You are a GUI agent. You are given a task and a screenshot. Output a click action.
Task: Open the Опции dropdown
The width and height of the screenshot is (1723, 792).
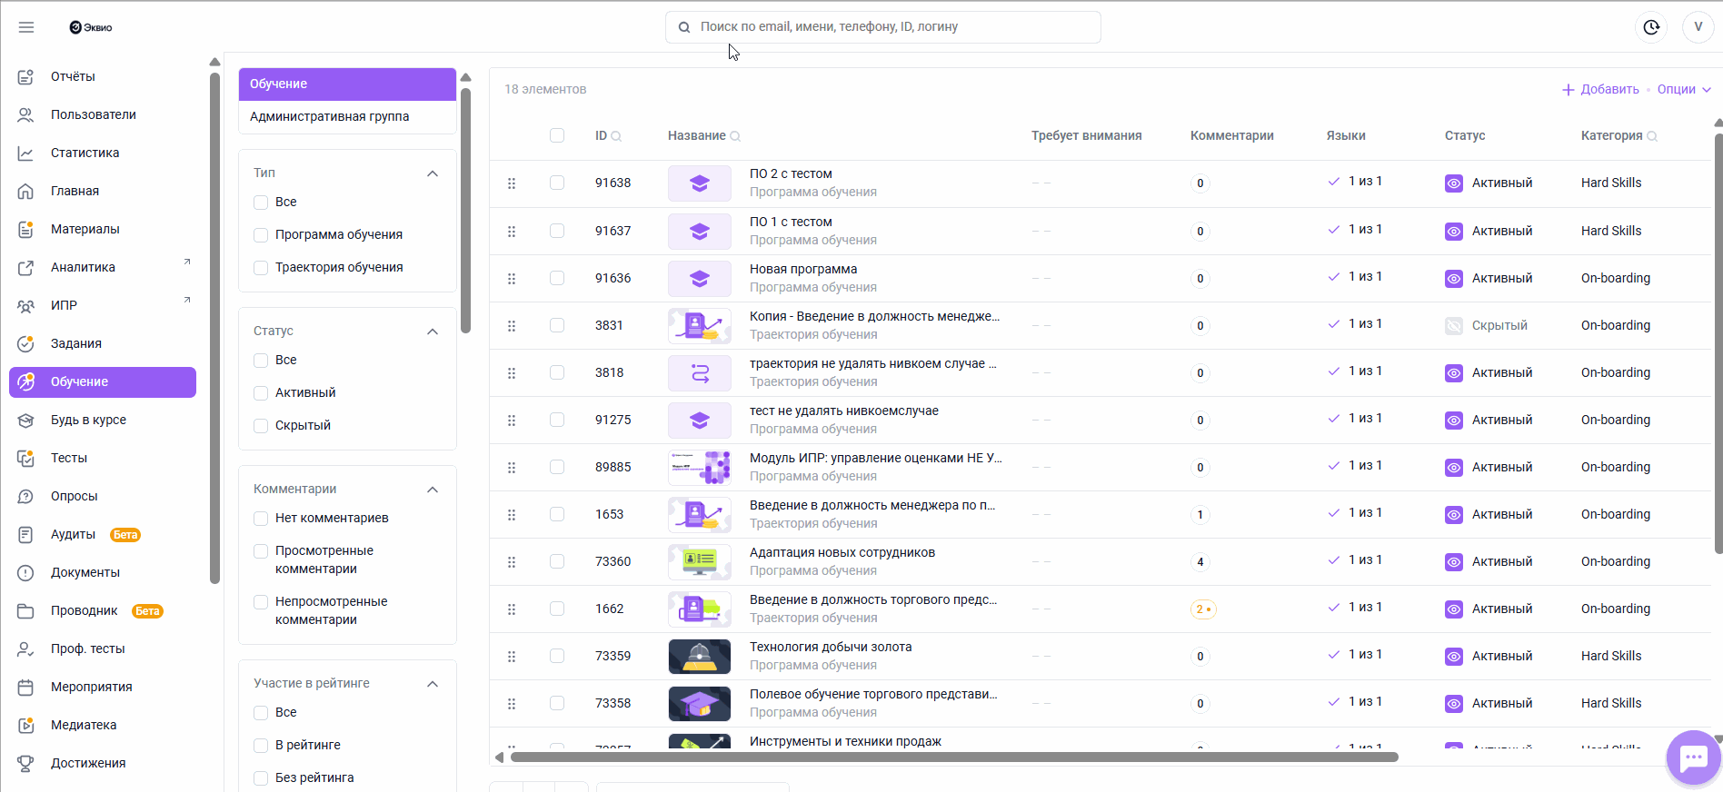point(1683,89)
